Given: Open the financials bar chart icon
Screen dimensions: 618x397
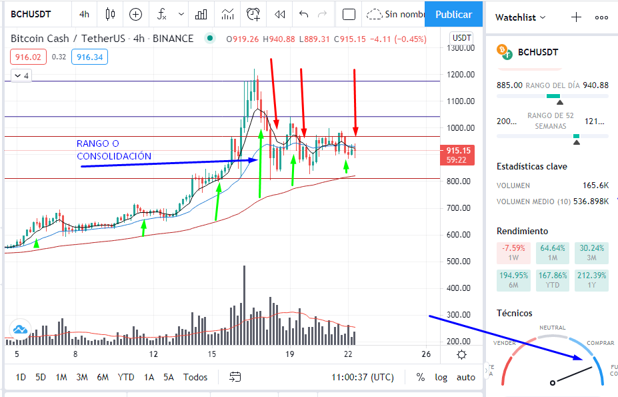Looking at the screenshot, I should click(x=201, y=15).
